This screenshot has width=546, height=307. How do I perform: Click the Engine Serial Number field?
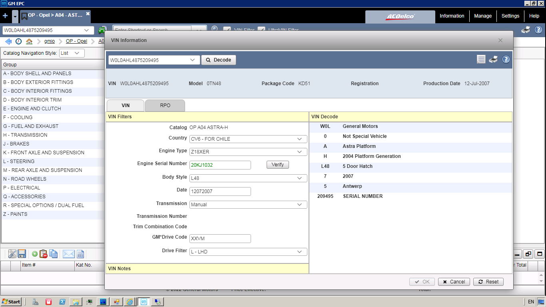pos(220,165)
